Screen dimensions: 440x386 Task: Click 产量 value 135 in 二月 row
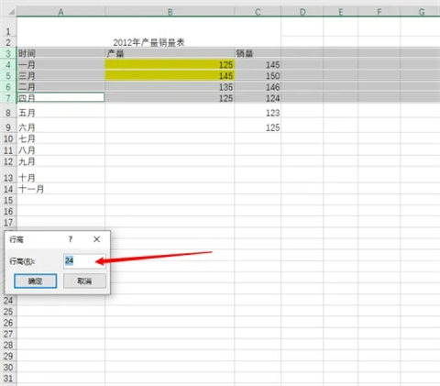[170, 87]
